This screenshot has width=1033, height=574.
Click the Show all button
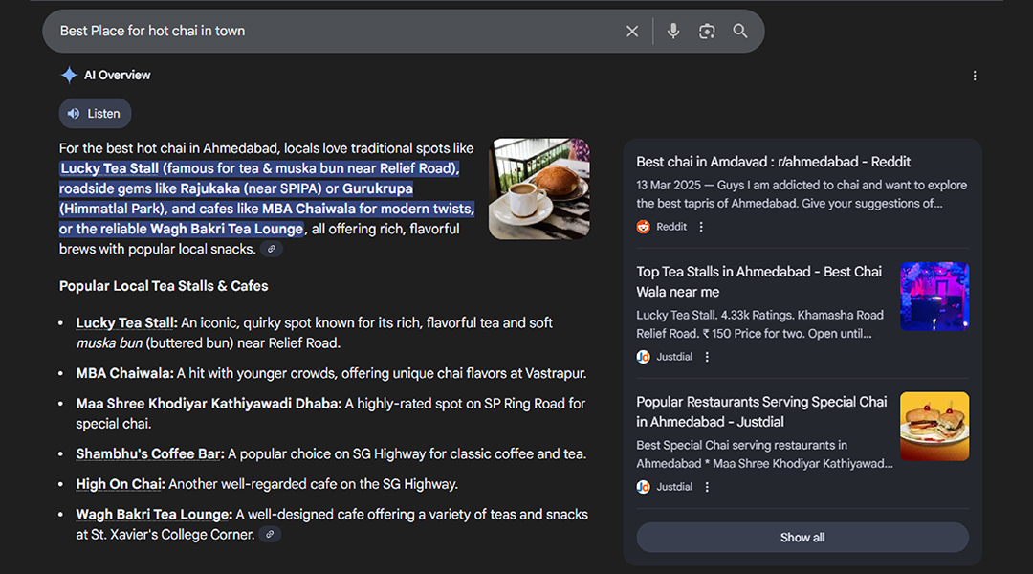tap(802, 538)
